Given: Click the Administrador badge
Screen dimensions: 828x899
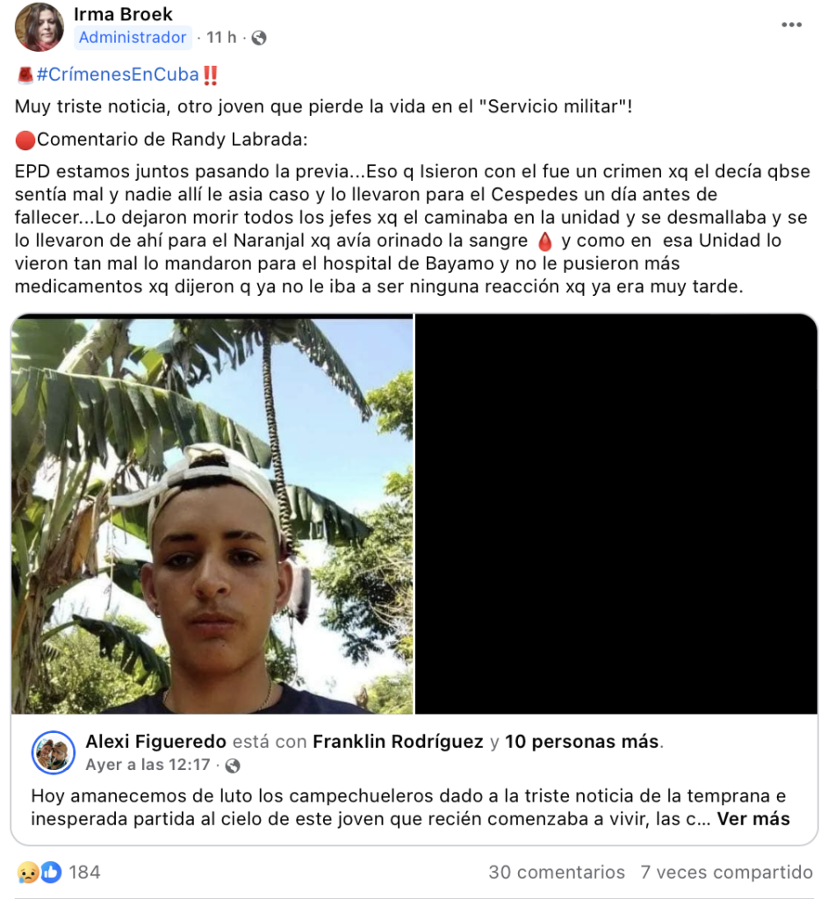Looking at the screenshot, I should [x=133, y=37].
